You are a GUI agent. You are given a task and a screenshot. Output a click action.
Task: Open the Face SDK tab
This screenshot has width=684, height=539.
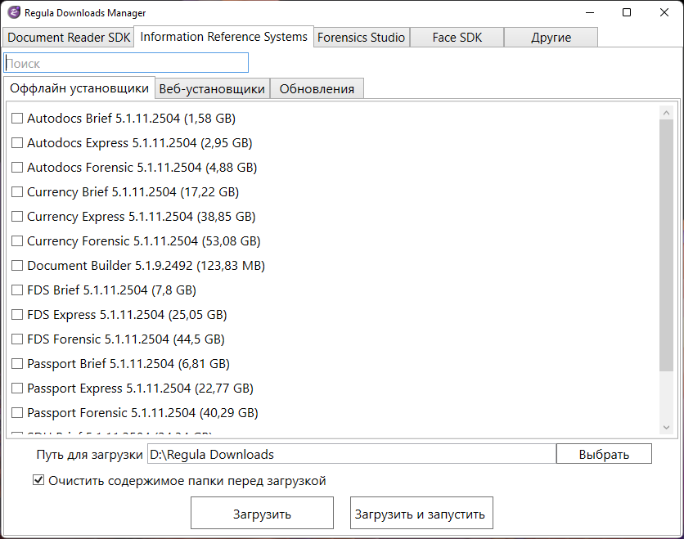click(457, 38)
